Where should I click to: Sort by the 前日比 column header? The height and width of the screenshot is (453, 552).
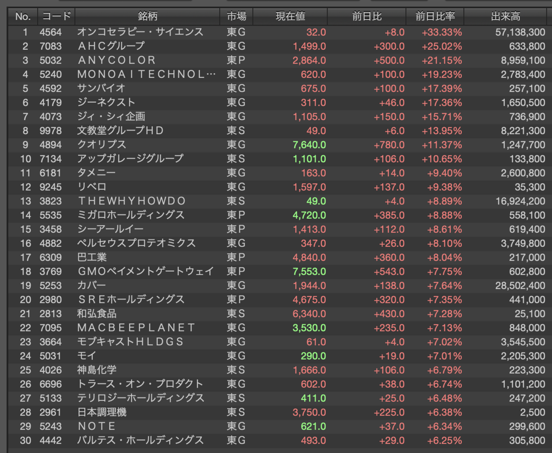pos(367,17)
